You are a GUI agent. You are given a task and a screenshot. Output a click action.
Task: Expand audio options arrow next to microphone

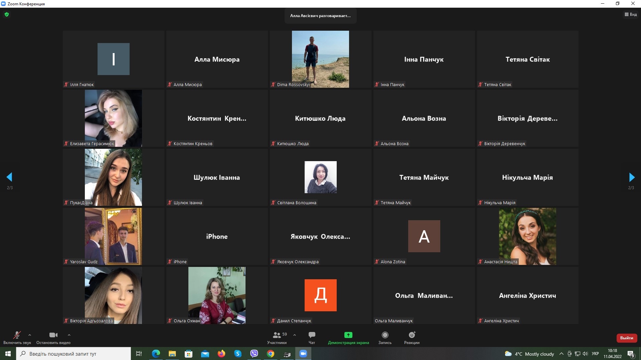point(30,335)
